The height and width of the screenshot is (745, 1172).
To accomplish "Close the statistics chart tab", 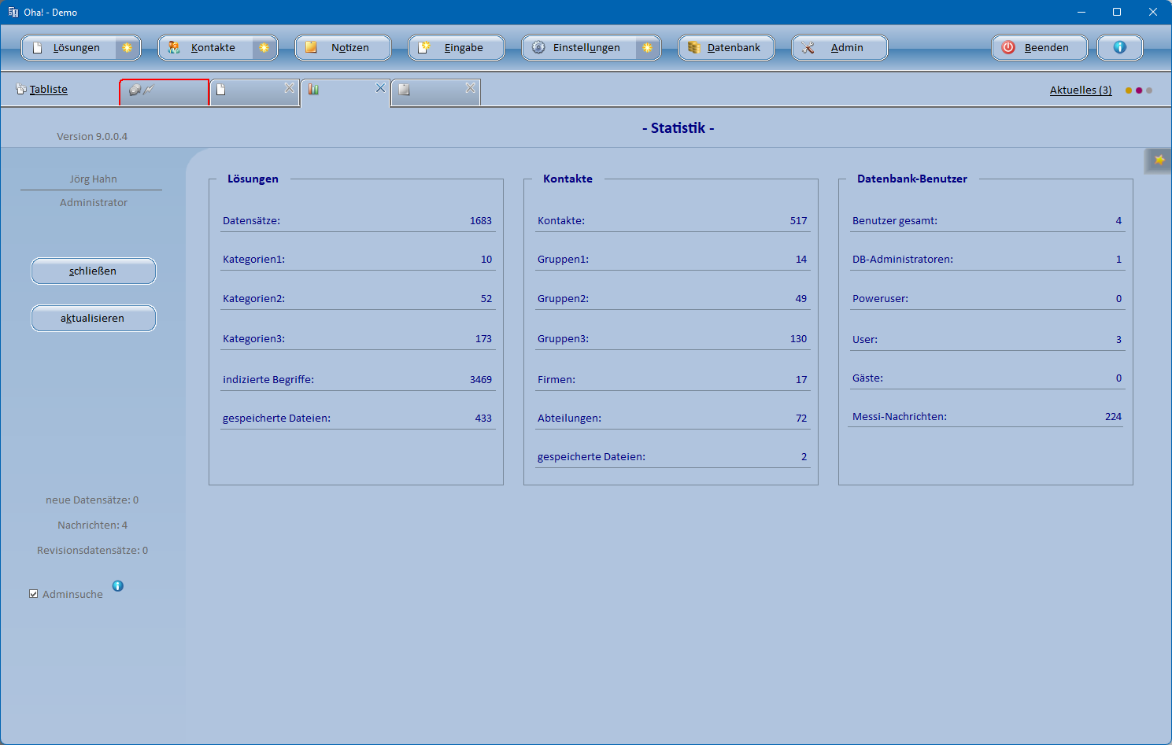I will click(x=380, y=88).
